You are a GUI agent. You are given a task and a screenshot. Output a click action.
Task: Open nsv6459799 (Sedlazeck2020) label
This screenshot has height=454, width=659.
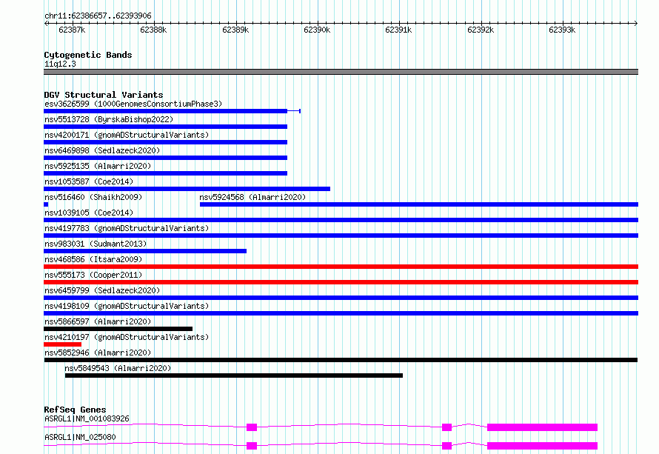pyautogui.click(x=102, y=290)
